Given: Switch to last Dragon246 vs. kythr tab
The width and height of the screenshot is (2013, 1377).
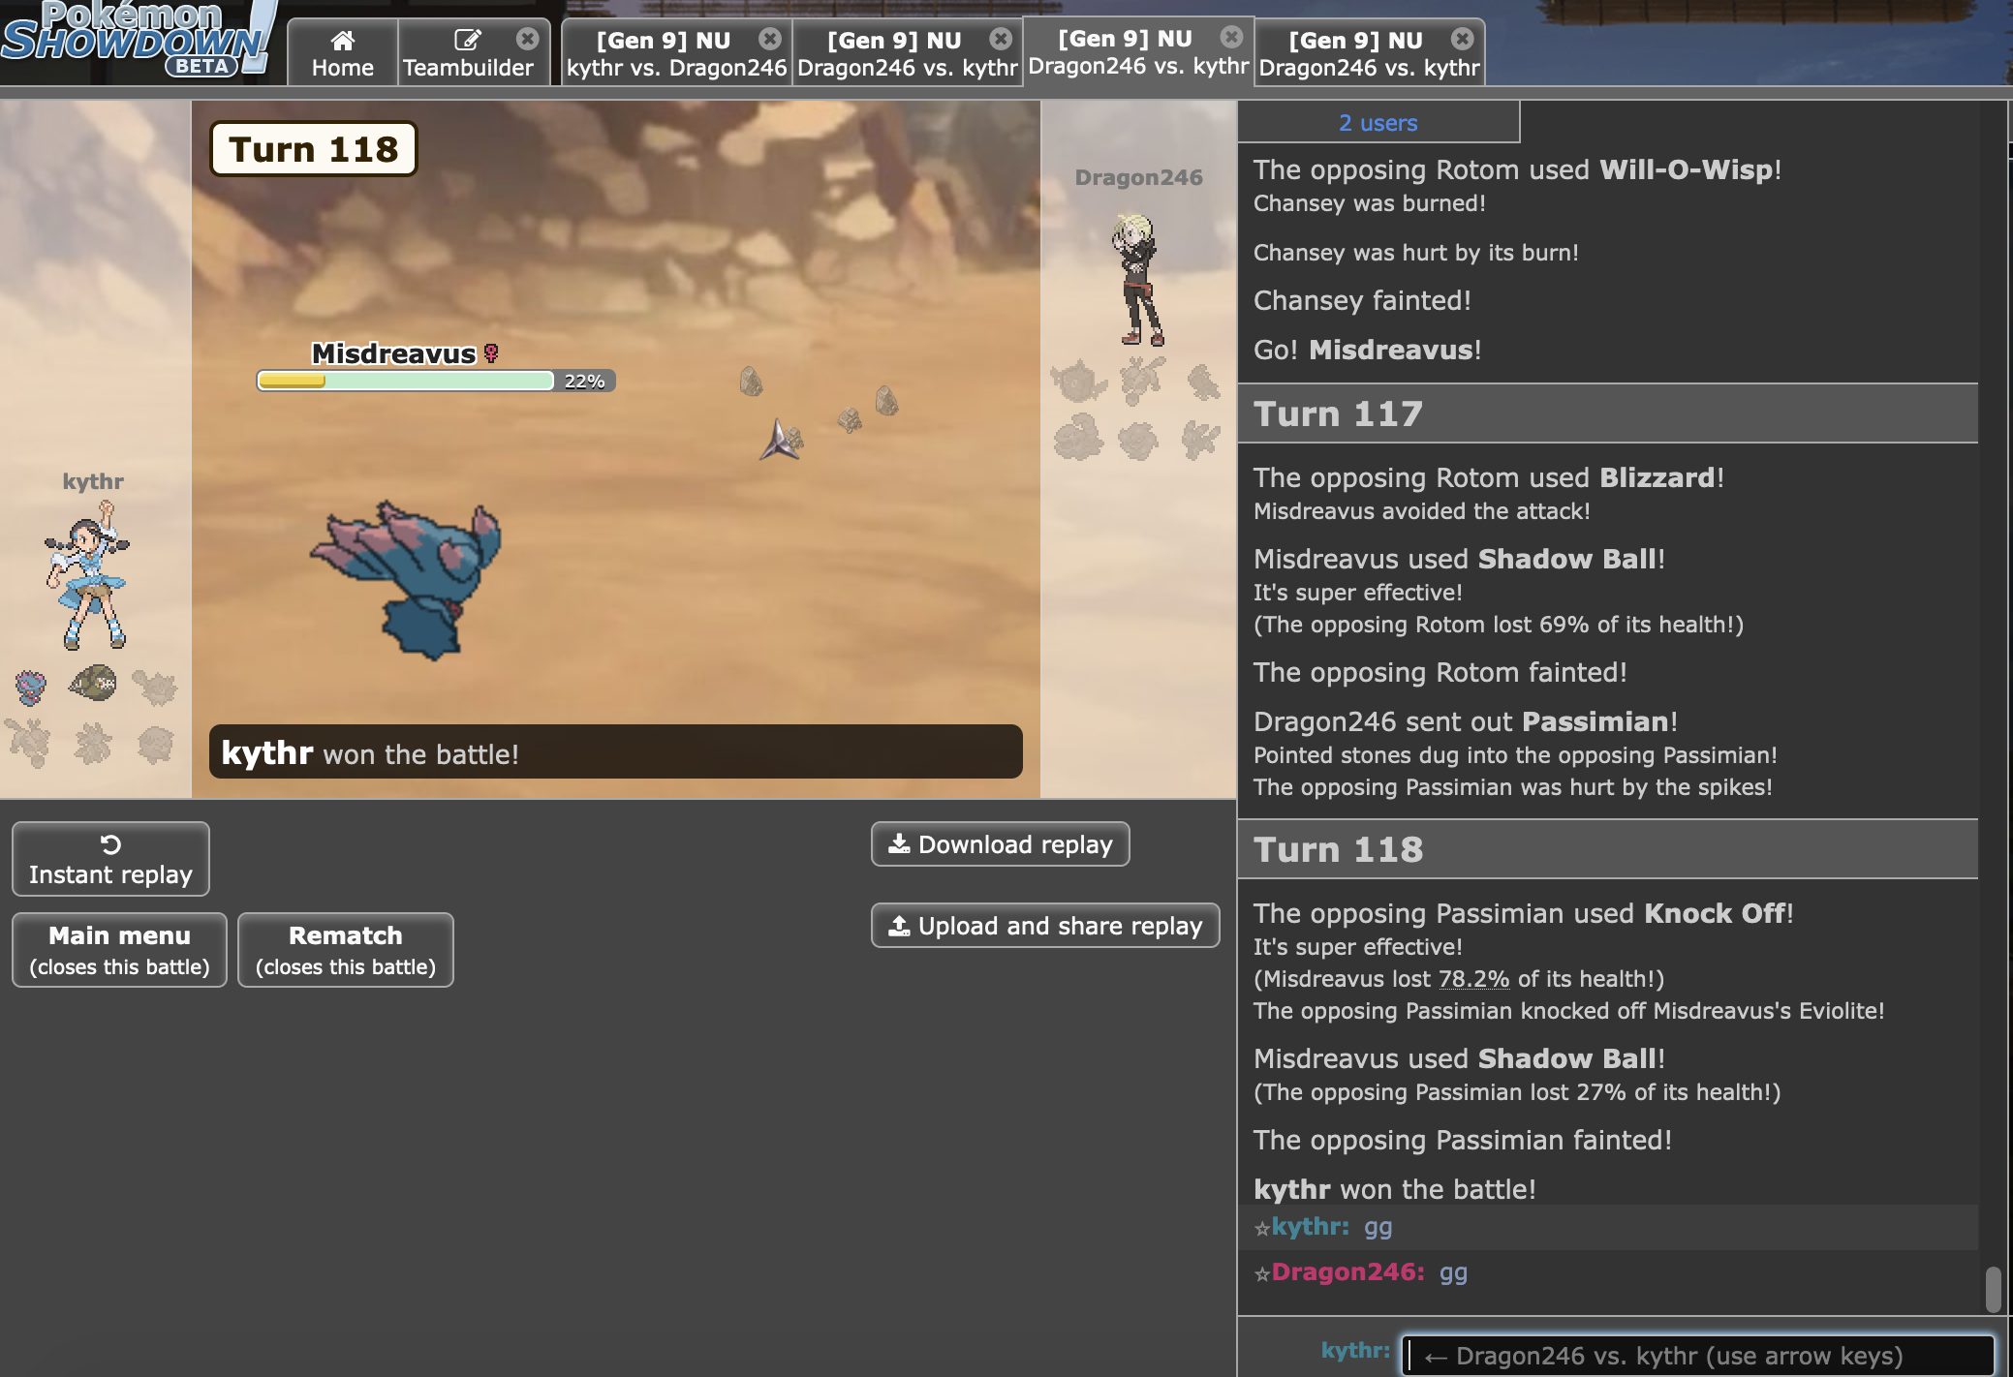Looking at the screenshot, I should [x=1369, y=53].
